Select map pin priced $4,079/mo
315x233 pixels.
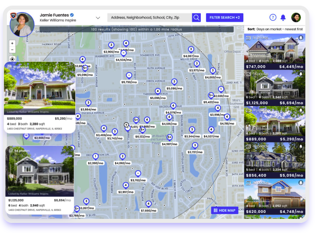point(173,106)
